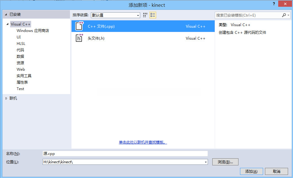
Task: Focus the 名称 field containing 源.cpp
Action: pos(125,154)
